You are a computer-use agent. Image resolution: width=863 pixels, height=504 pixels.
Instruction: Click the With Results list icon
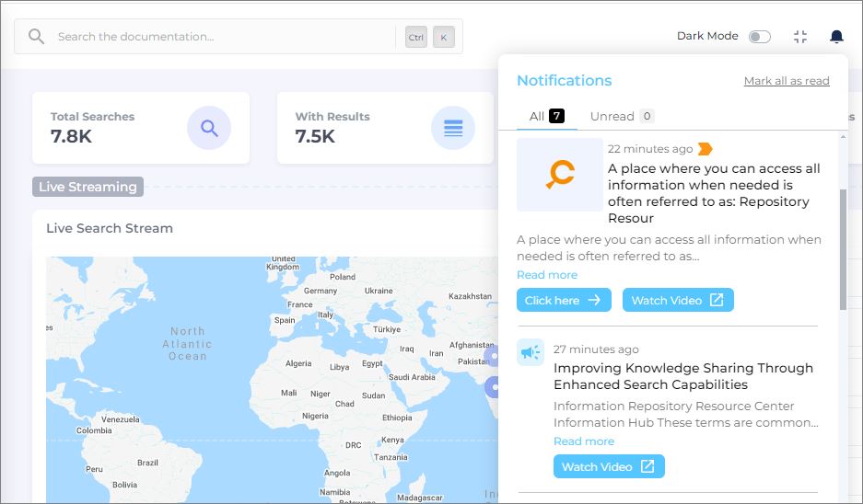click(453, 128)
